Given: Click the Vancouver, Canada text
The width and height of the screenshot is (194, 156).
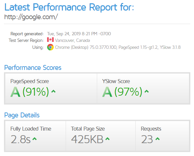Looking at the screenshot, I should point(73,40).
